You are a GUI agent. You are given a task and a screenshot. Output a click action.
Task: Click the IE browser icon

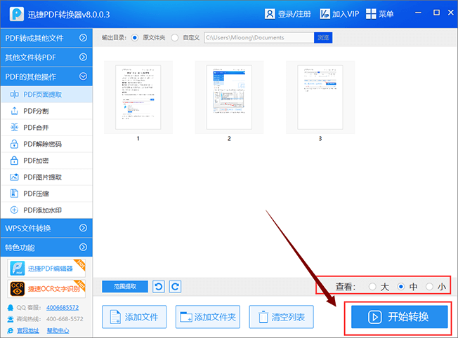11,330
